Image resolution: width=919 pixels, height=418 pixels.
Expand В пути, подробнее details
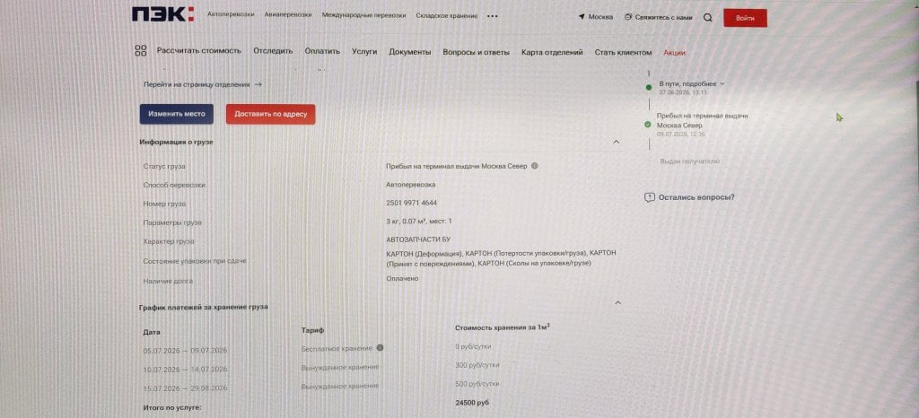tap(692, 83)
